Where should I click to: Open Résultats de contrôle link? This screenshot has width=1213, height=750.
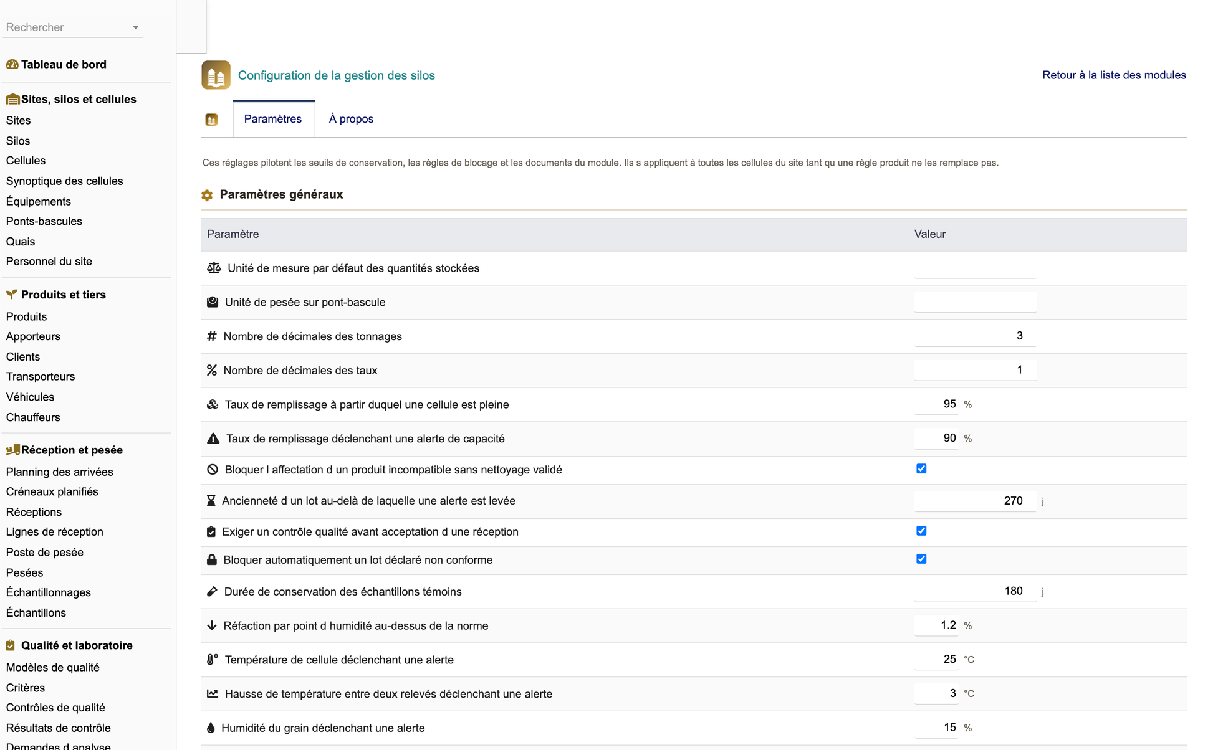point(58,728)
